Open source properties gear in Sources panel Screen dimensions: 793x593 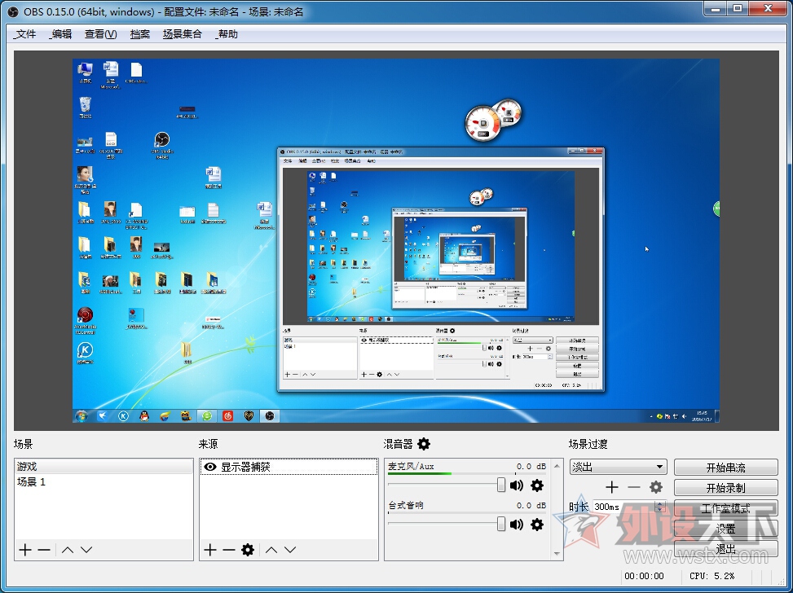(x=248, y=550)
